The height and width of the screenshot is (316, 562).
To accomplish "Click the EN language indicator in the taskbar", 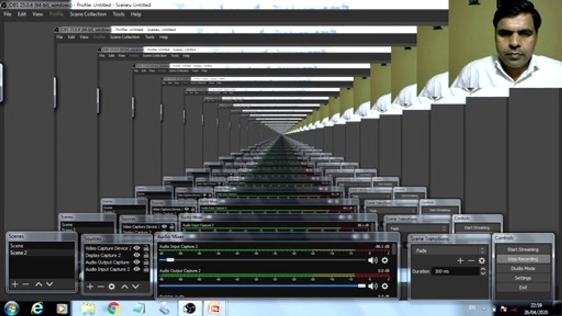I will tap(472, 308).
